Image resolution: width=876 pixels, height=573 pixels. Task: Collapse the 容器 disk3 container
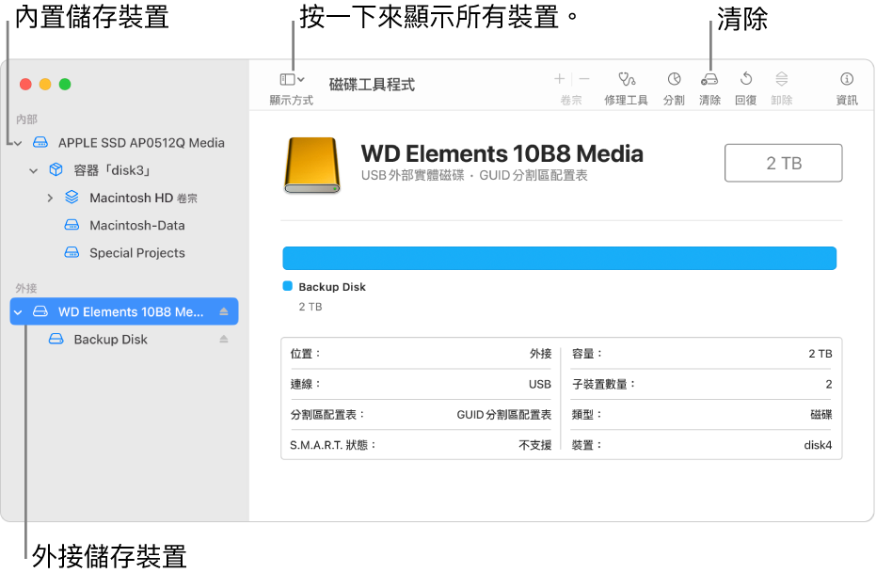tap(34, 170)
